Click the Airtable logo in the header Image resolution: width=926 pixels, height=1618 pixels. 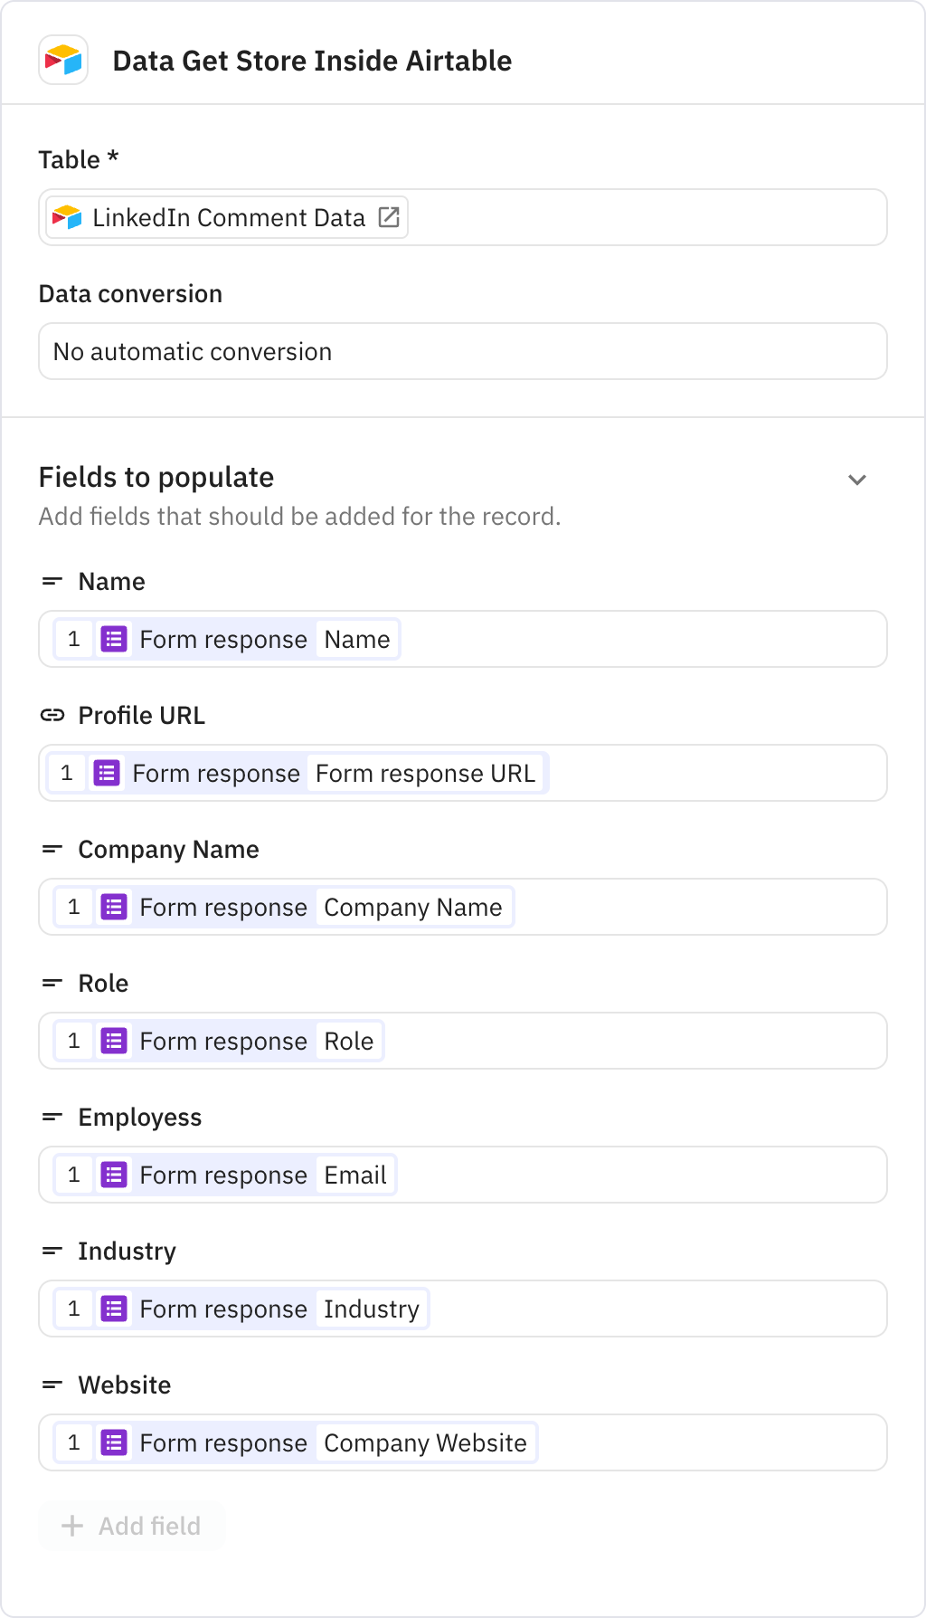[63, 61]
